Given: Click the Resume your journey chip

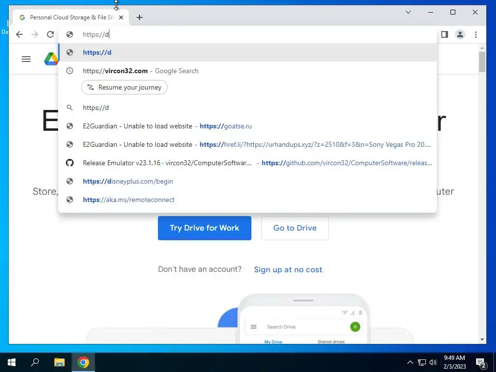Looking at the screenshot, I should pyautogui.click(x=124, y=87).
